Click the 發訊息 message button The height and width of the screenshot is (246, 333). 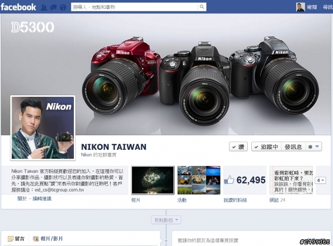[293, 147]
